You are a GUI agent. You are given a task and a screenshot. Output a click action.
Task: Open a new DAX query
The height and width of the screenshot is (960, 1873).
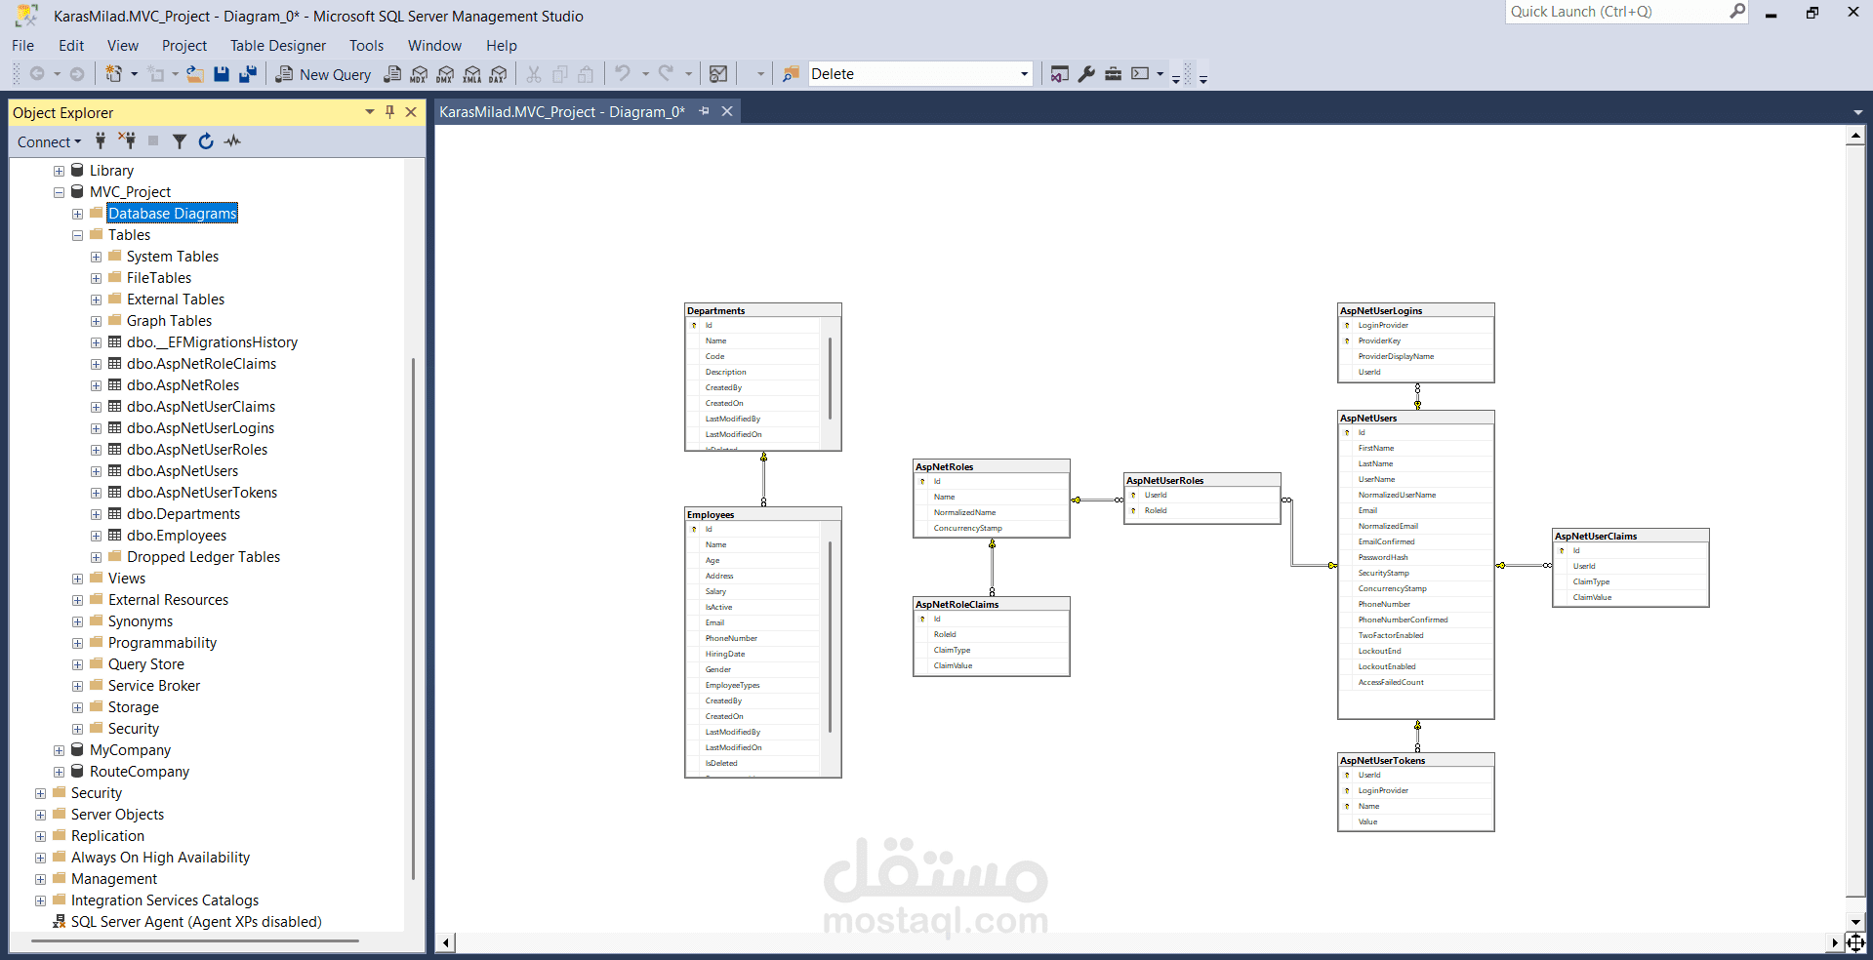(x=499, y=74)
